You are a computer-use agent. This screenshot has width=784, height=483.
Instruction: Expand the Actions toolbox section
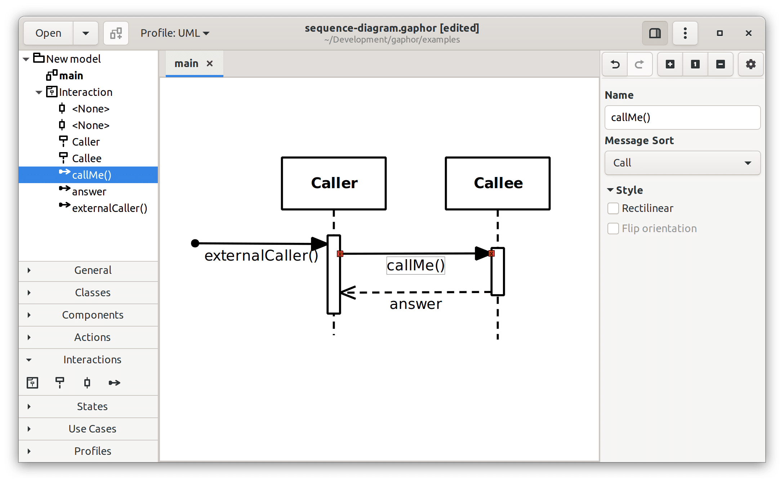88,337
